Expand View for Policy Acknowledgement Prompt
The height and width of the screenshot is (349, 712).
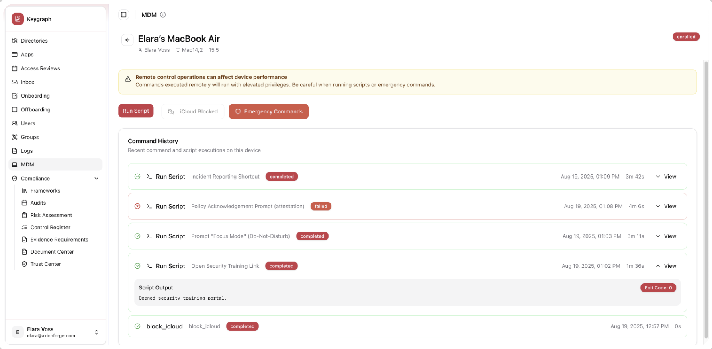point(666,206)
